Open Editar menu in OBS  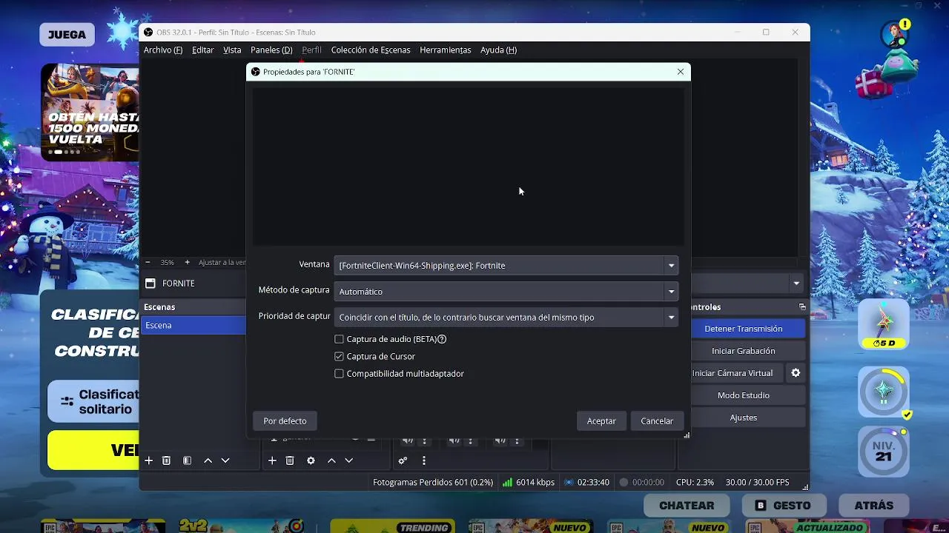tap(202, 50)
